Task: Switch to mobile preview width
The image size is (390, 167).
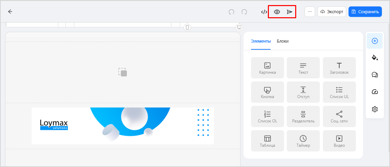Action: 188,27
